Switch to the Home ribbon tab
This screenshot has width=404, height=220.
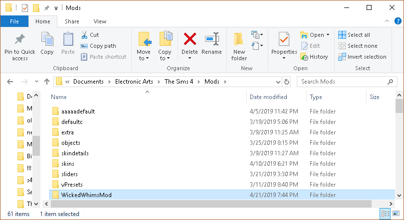coord(43,21)
